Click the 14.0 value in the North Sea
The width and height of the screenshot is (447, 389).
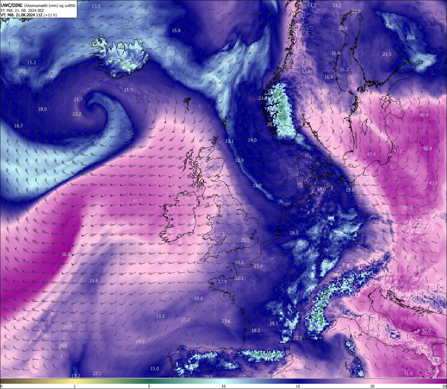tap(252, 140)
